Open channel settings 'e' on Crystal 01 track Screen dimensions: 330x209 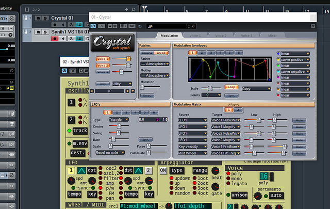tap(71, 25)
